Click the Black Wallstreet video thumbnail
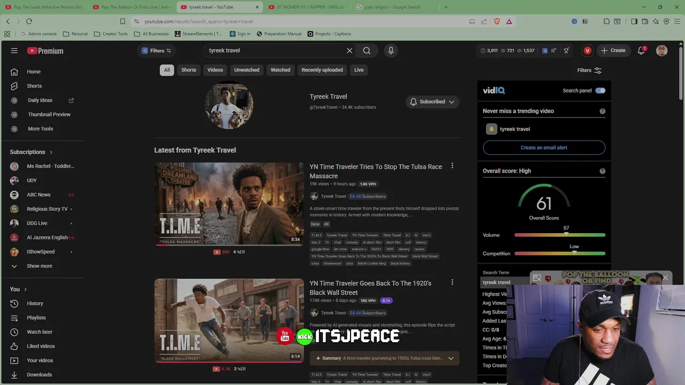Screen dimensions: 685x385 pos(229,321)
